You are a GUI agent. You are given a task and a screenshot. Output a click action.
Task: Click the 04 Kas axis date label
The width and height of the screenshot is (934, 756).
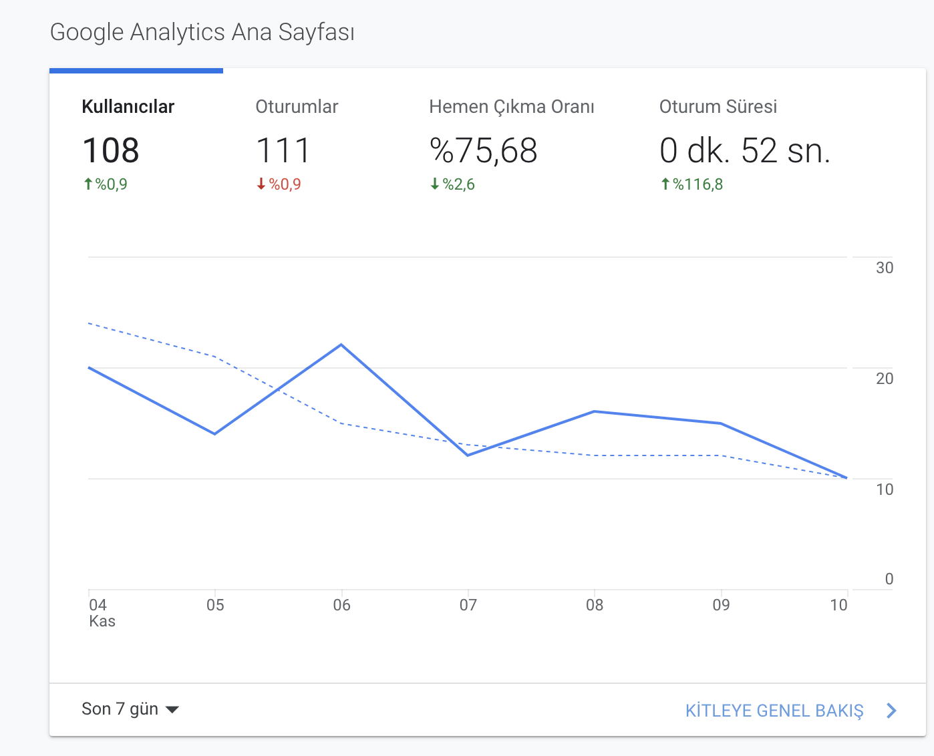coord(102,613)
